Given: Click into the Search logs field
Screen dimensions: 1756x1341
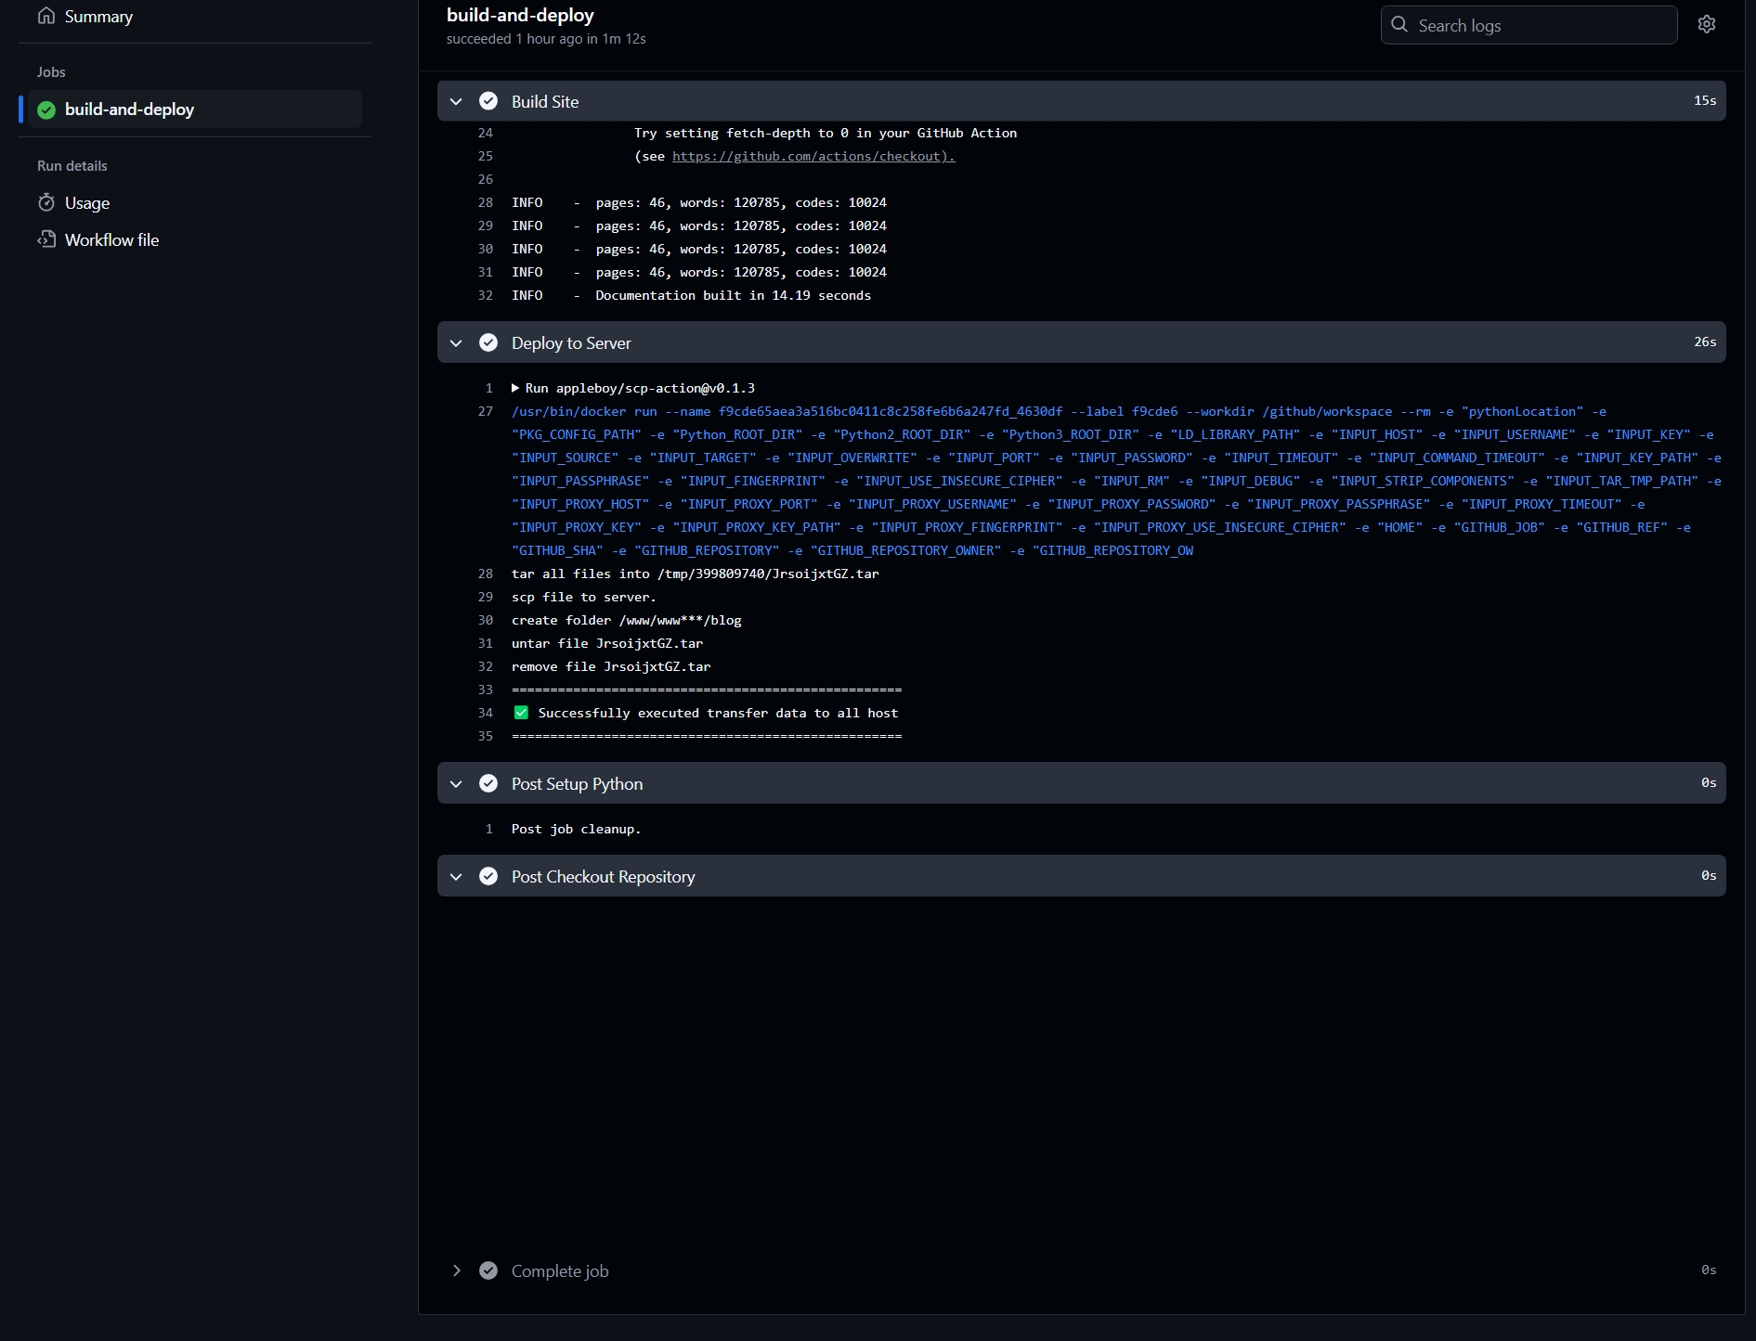Looking at the screenshot, I should (x=1541, y=25).
